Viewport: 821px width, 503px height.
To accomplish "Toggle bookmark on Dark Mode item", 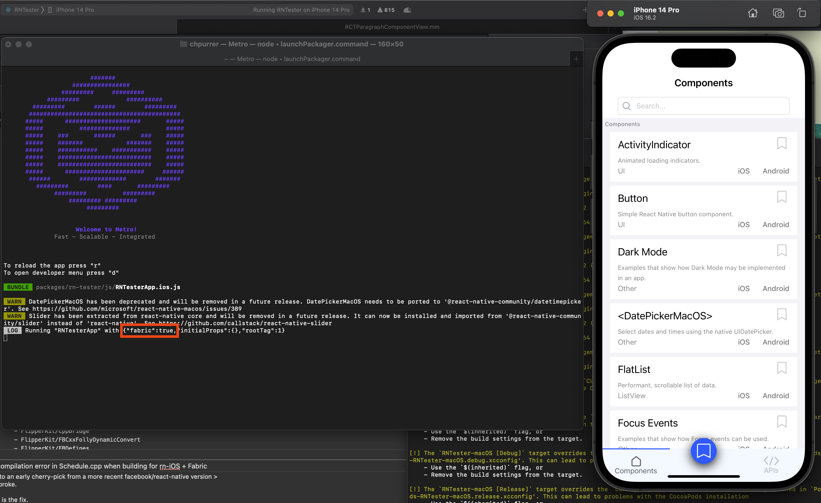I will tap(781, 251).
